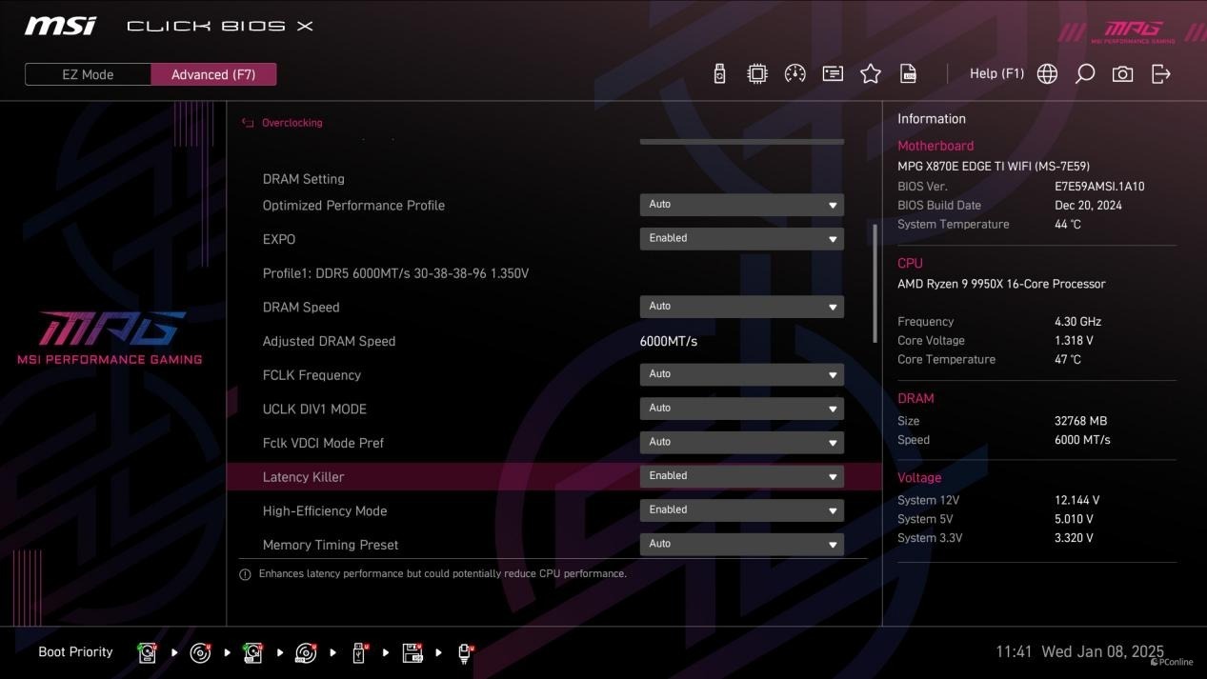Click the DRAM size 32768 MB value
This screenshot has width=1207, height=679.
click(1080, 421)
